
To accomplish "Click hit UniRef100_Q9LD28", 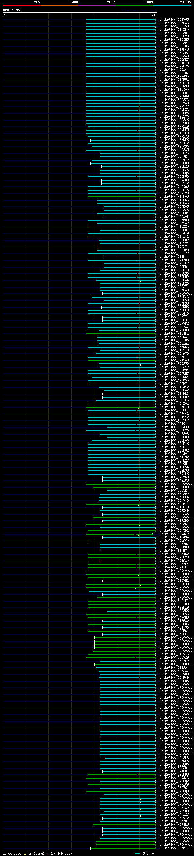I will click(174, 170).
